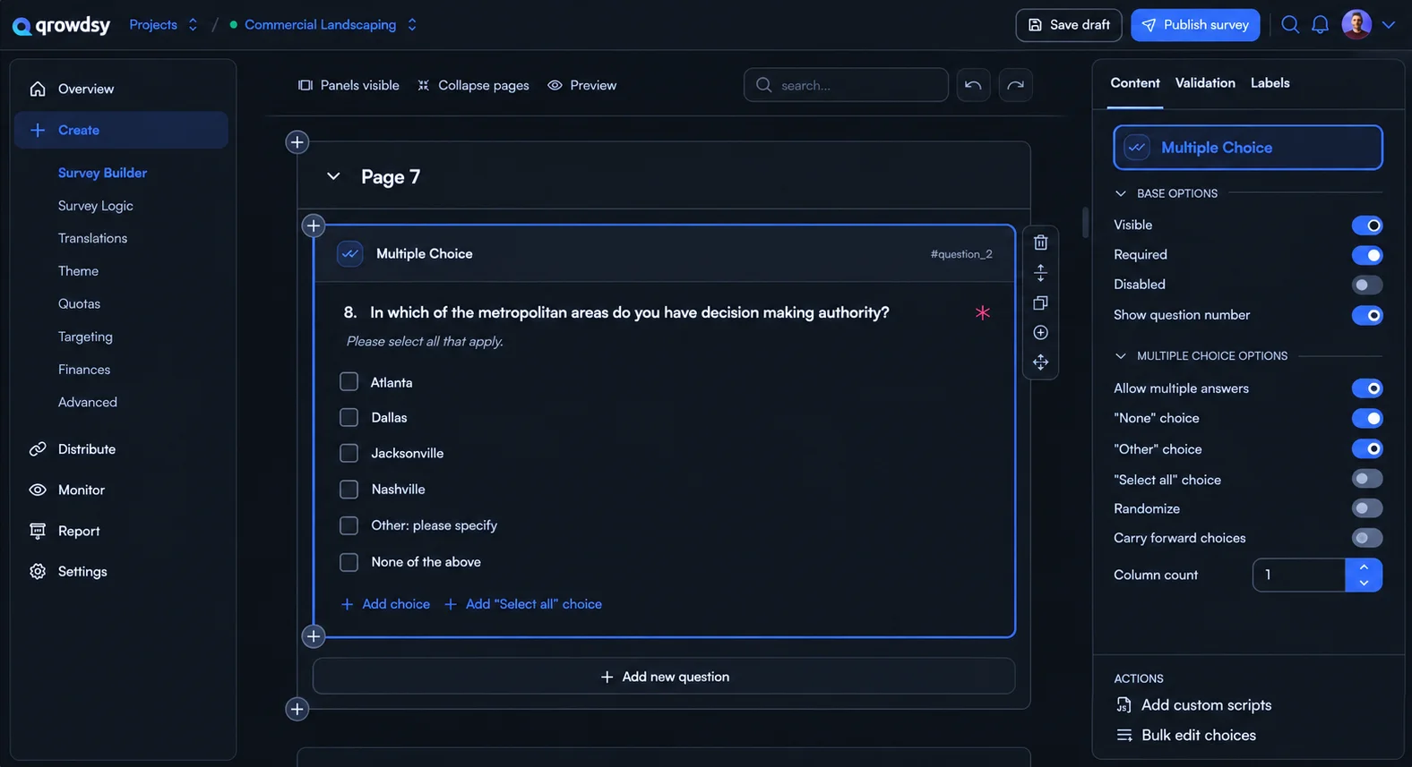Screen dimensions: 1412x767
Task: Click the survey search field
Action: (846, 85)
